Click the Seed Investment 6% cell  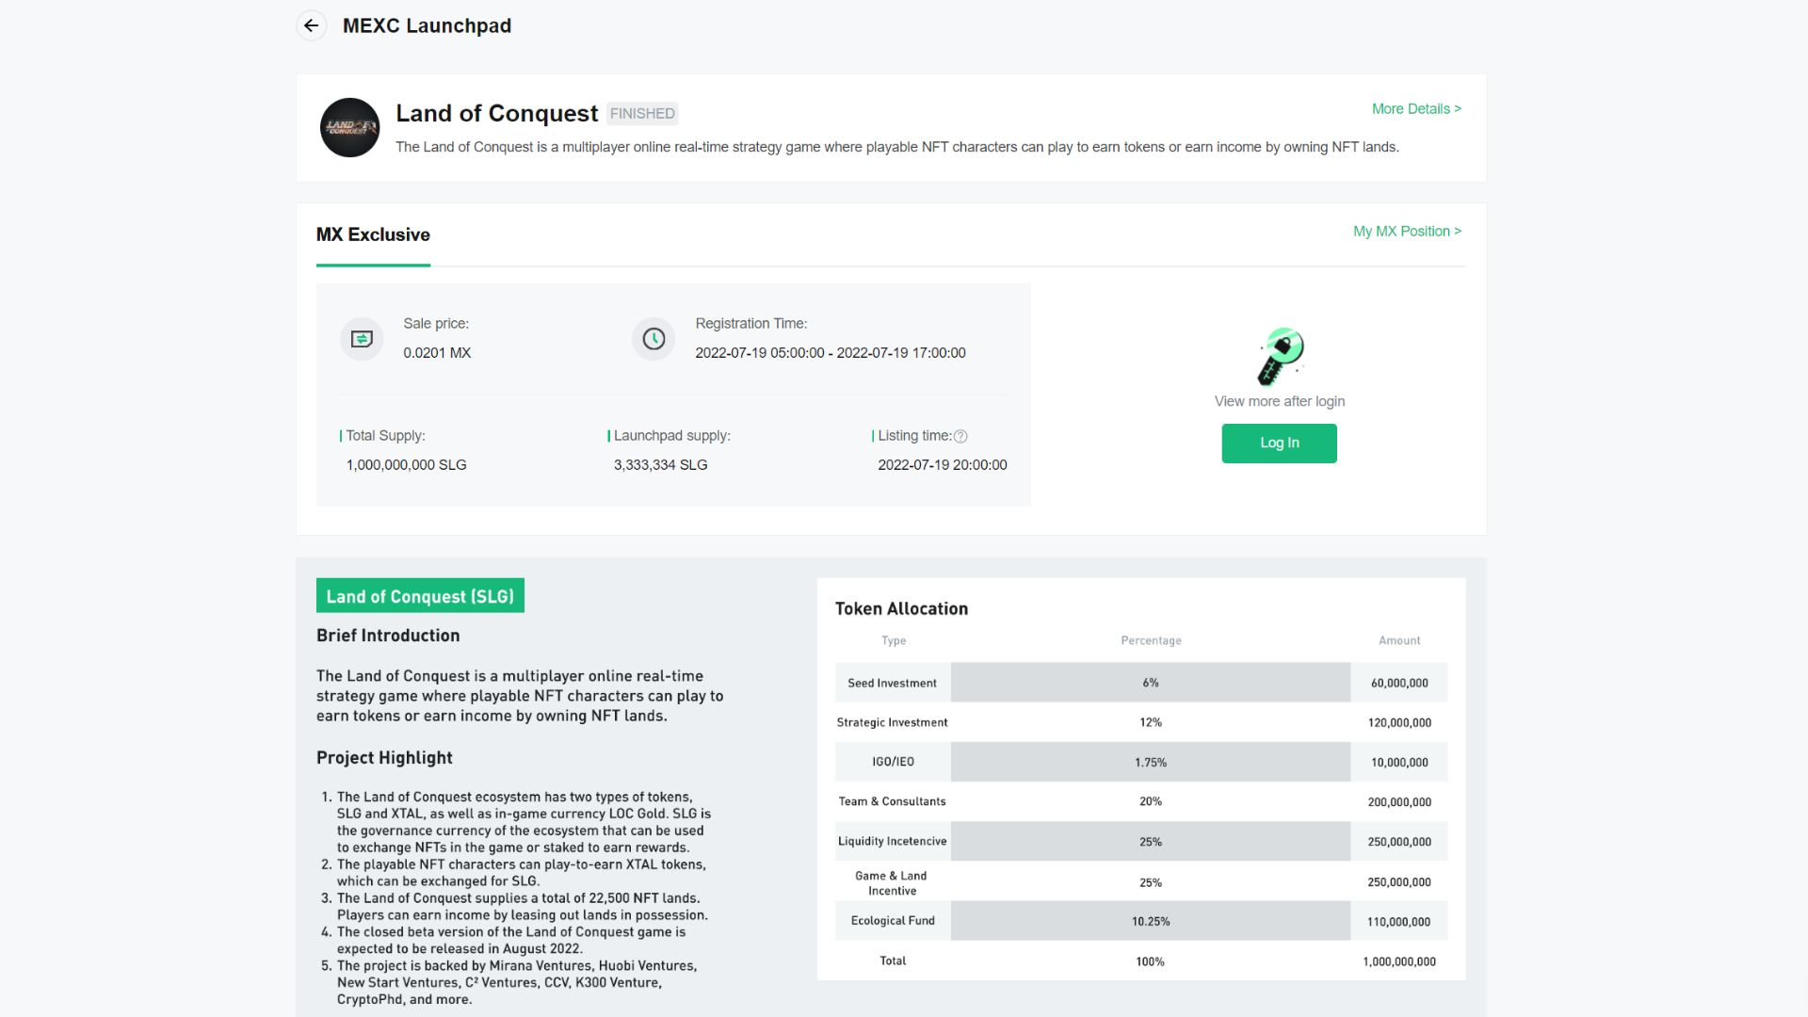tap(1151, 684)
